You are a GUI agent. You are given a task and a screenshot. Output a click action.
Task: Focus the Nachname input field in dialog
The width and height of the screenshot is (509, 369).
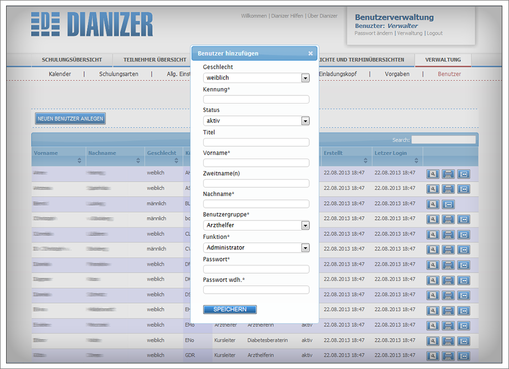pyautogui.click(x=256, y=203)
